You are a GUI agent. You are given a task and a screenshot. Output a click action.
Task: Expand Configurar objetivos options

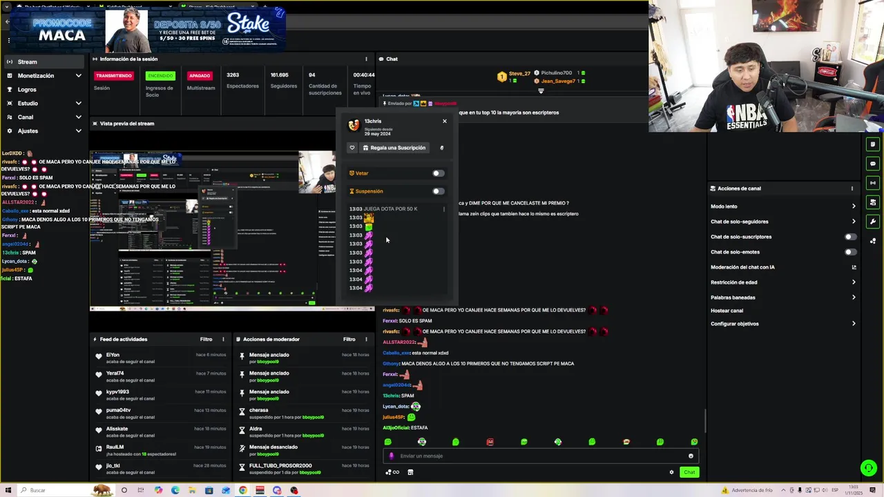[854, 324]
